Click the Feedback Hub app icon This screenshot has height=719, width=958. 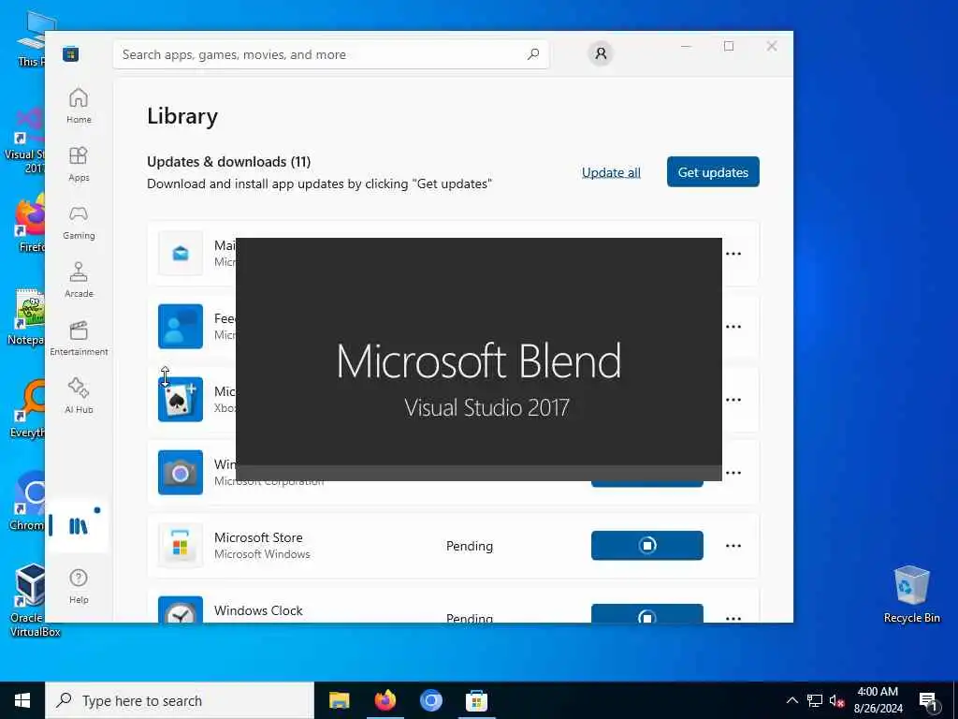(181, 327)
